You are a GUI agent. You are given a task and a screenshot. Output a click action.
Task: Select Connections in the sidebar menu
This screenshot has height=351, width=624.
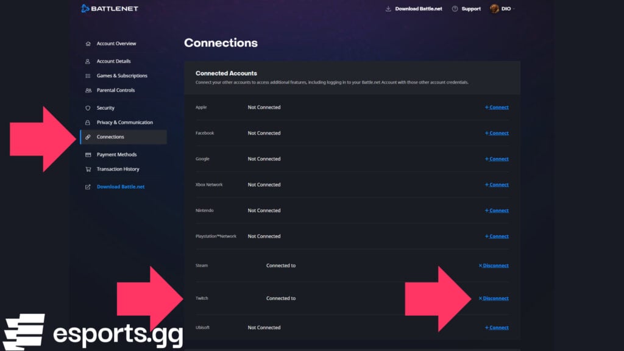(112, 136)
